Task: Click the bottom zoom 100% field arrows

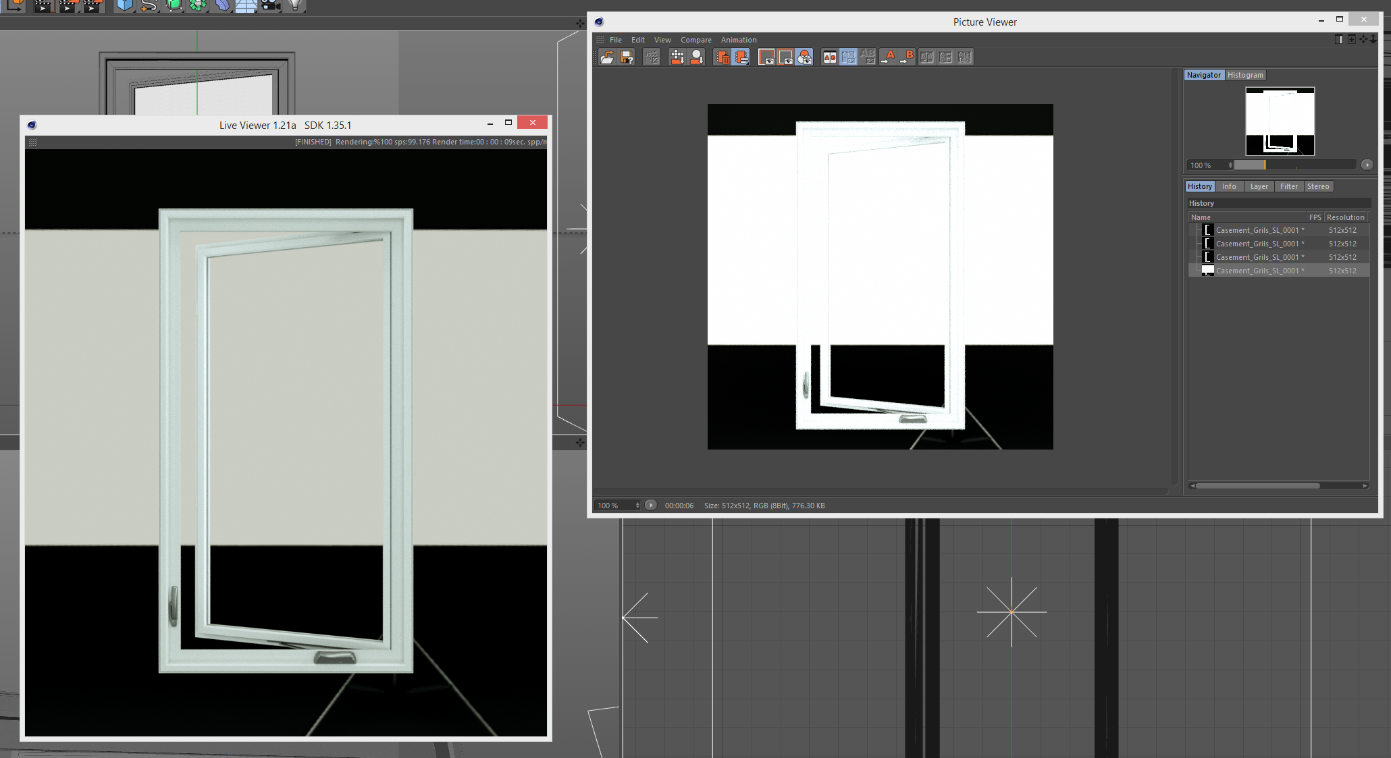Action: [x=637, y=506]
